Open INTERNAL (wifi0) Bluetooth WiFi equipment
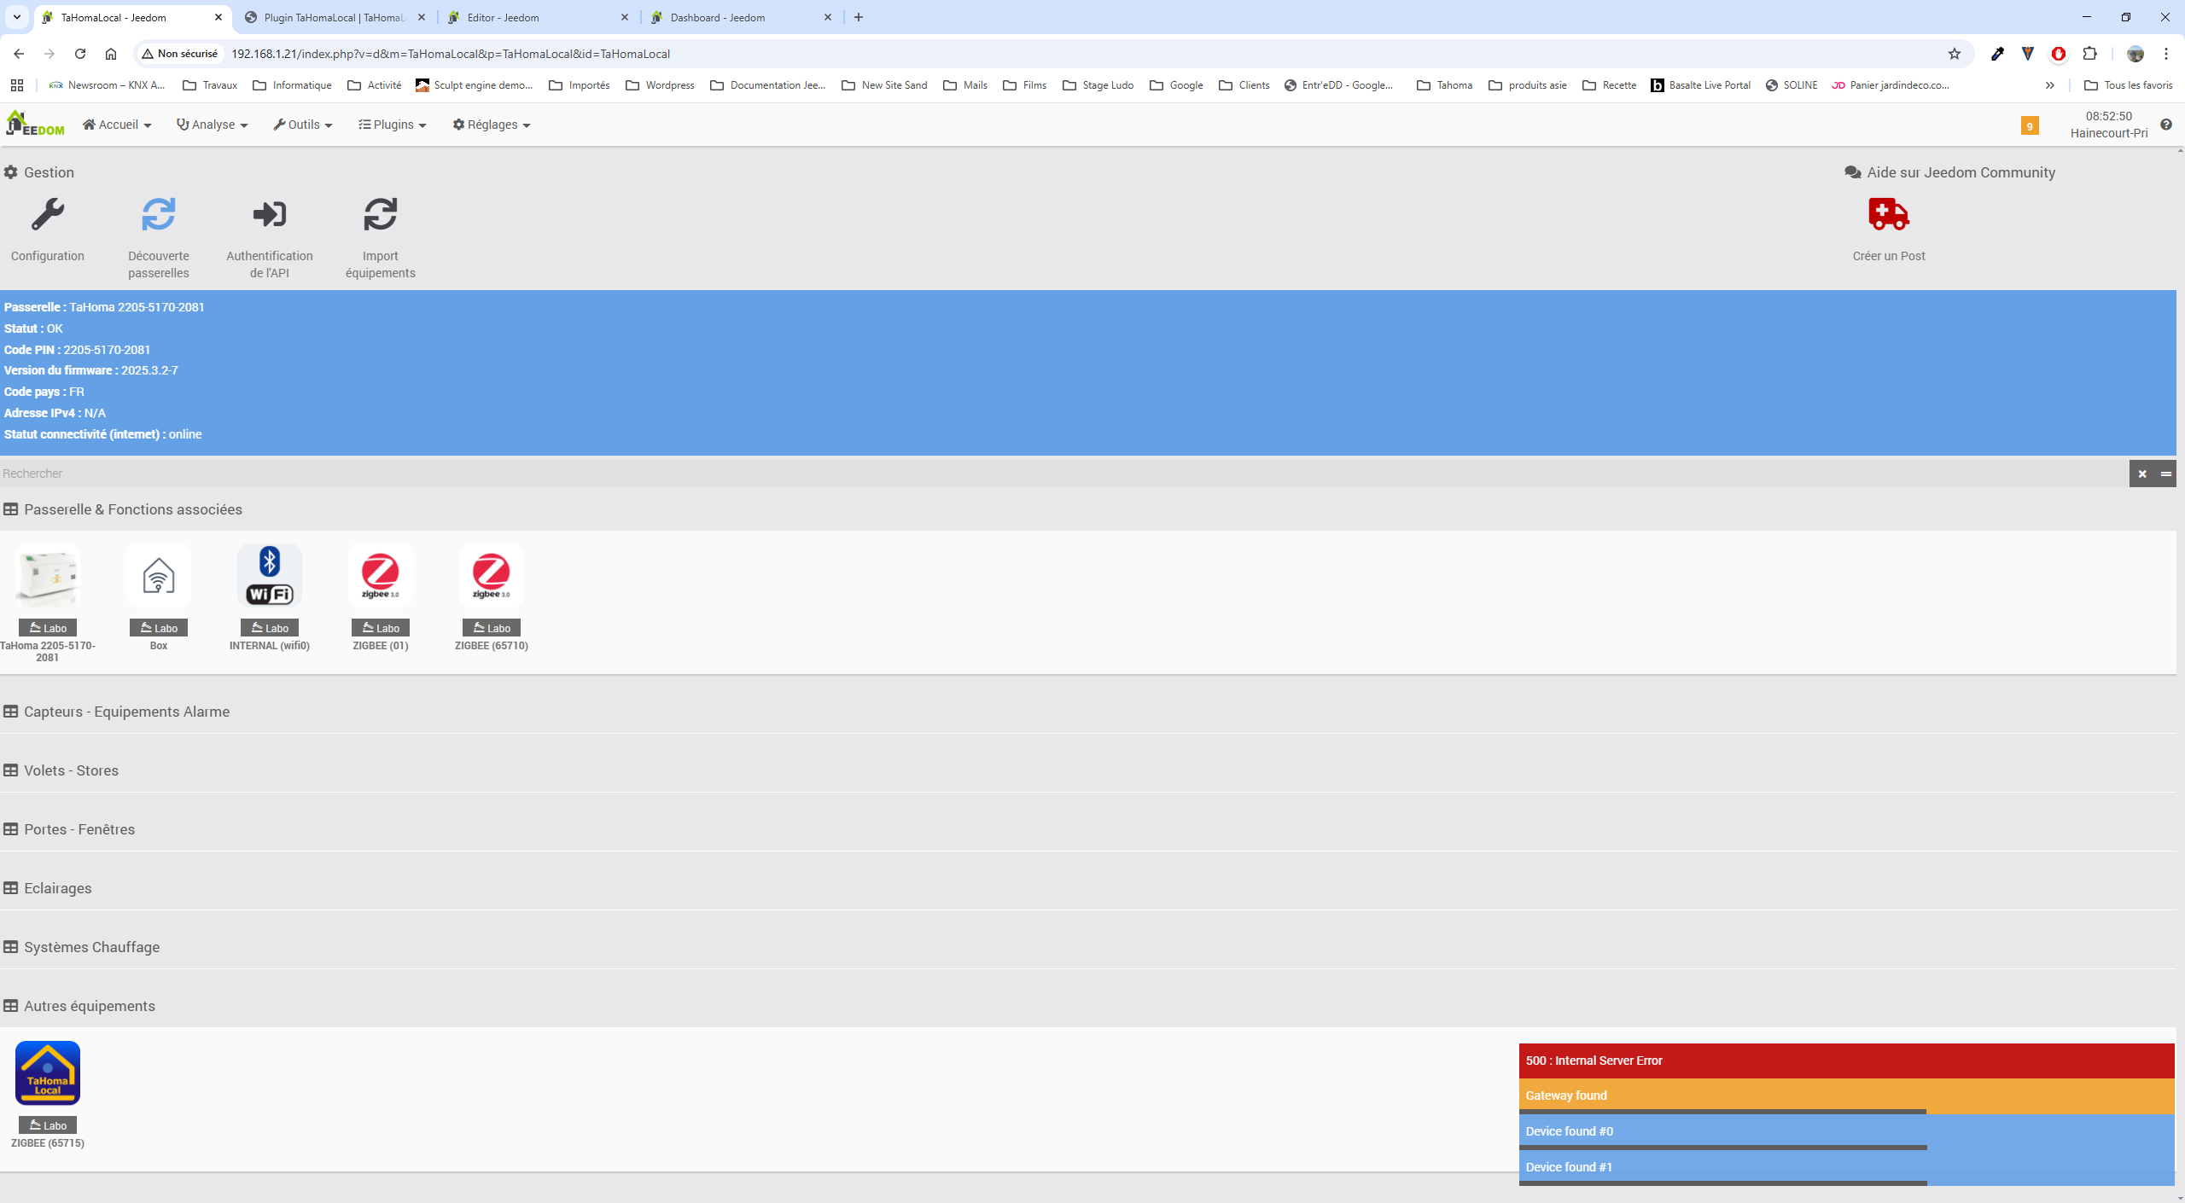 coord(270,576)
